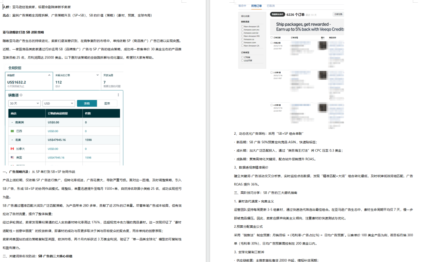The image size is (421, 262).
Task: Open the US$0.00 link in 巴西 row
Action: pyautogui.click(x=53, y=131)
